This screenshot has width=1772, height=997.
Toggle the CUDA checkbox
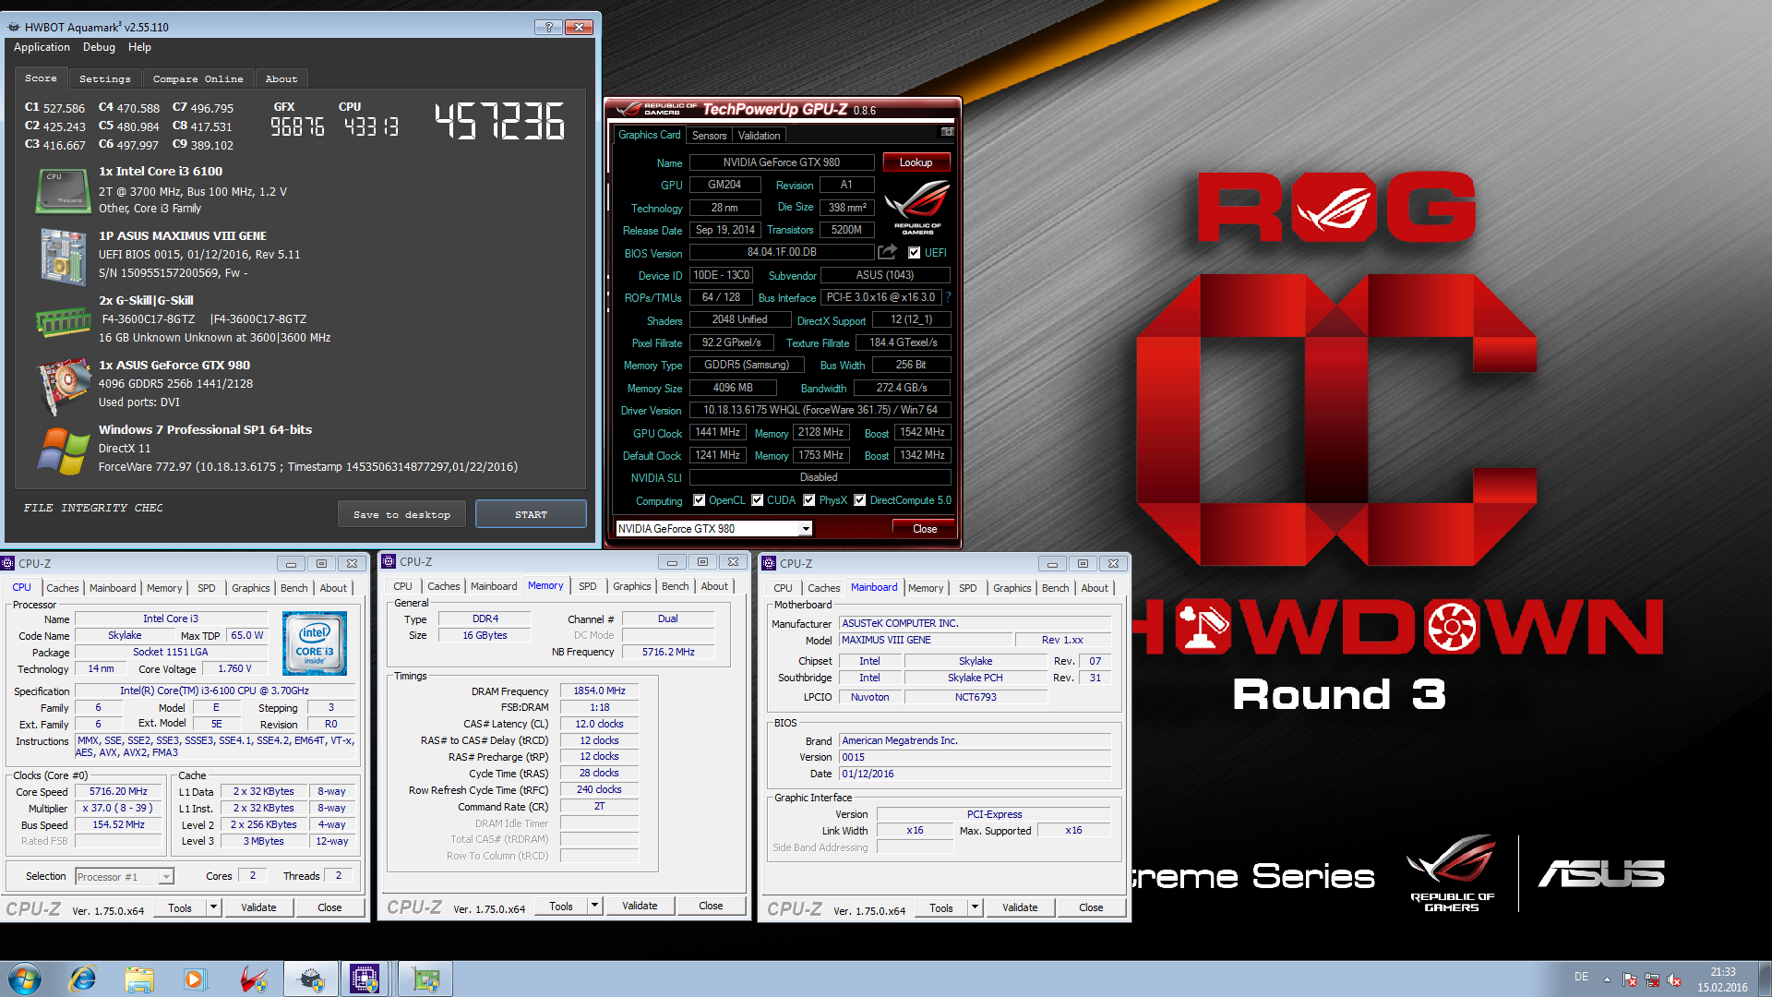[x=757, y=500]
